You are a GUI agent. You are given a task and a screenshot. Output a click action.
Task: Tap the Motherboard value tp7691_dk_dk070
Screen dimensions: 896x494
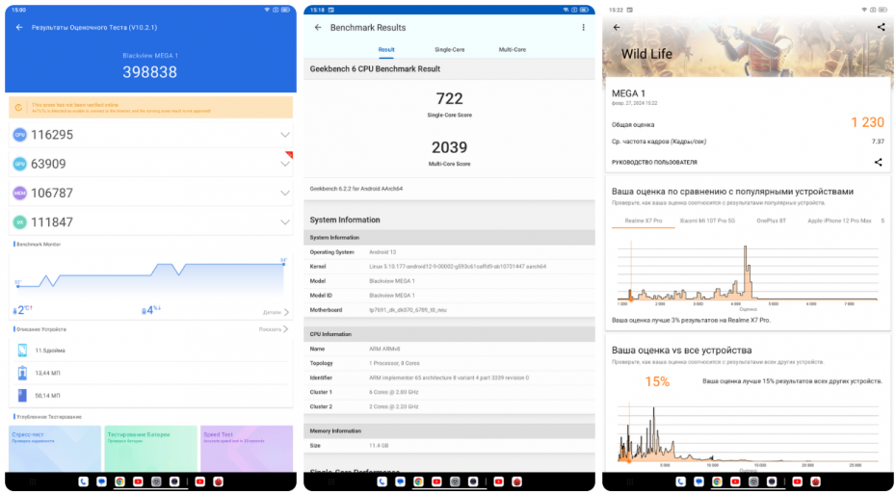[408, 310]
